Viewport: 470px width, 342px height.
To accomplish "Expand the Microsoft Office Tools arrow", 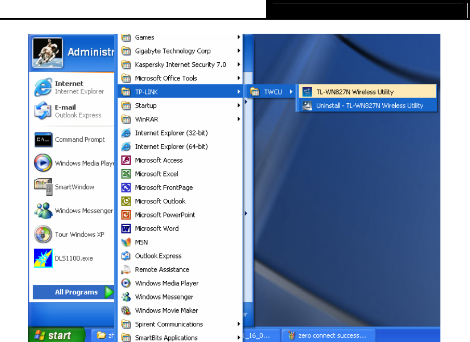I will [239, 78].
